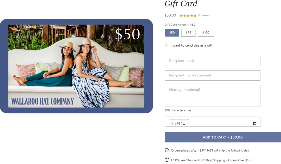Screen dimensions: 281x164
Task: Uncheck "I want to send this as a gift"
Action: [x=167, y=46]
